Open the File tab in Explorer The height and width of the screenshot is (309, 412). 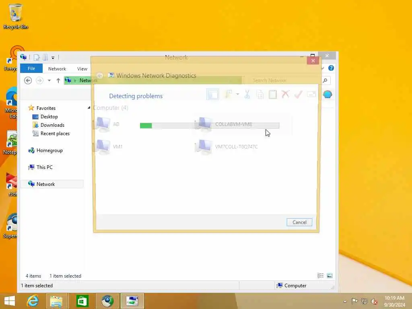point(31,68)
